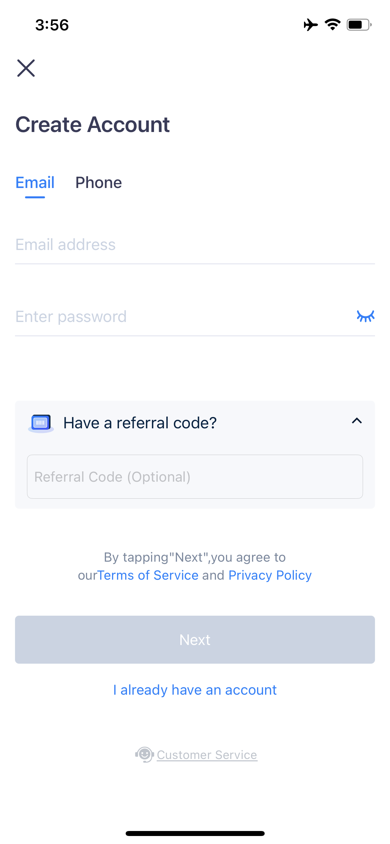Close the Create Account screen
Viewport: 390px width, 844px height.
26,68
